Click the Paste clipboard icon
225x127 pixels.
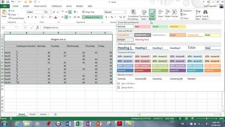click(4, 12)
